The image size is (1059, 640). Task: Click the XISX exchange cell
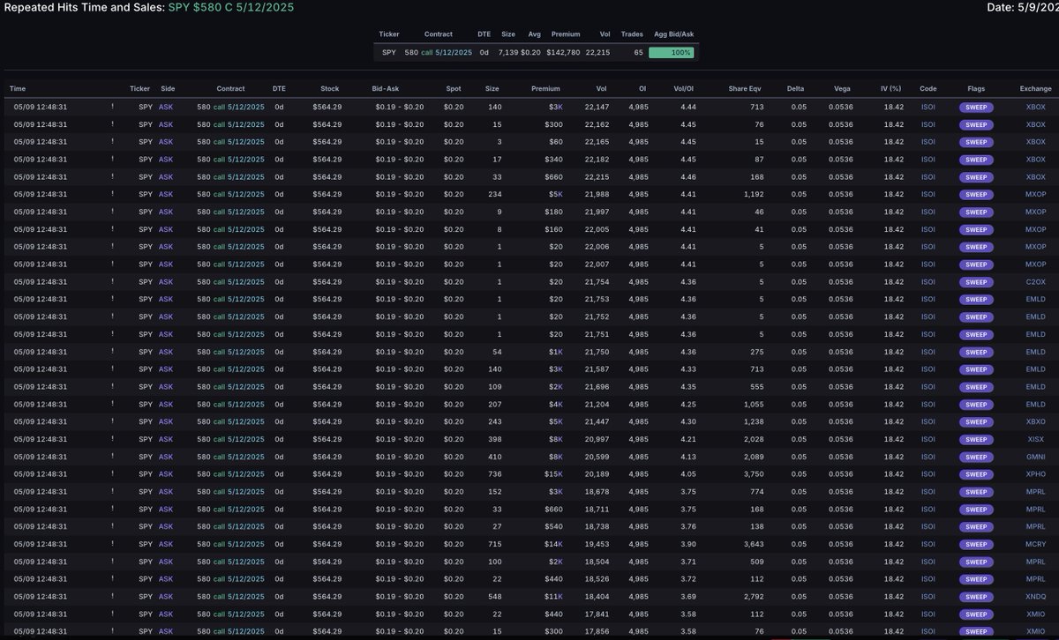pyautogui.click(x=1036, y=439)
